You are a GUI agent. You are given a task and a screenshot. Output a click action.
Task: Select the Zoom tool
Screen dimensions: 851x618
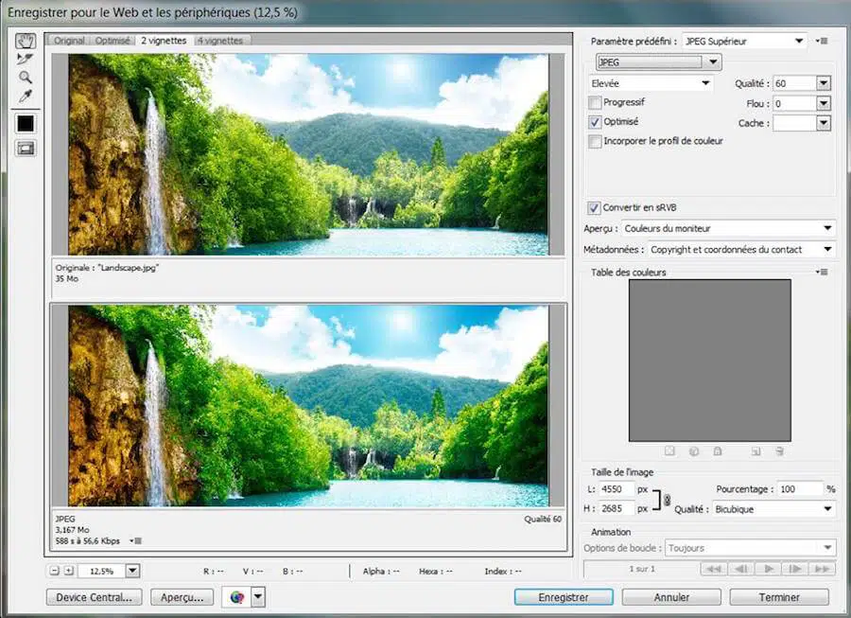[26, 77]
